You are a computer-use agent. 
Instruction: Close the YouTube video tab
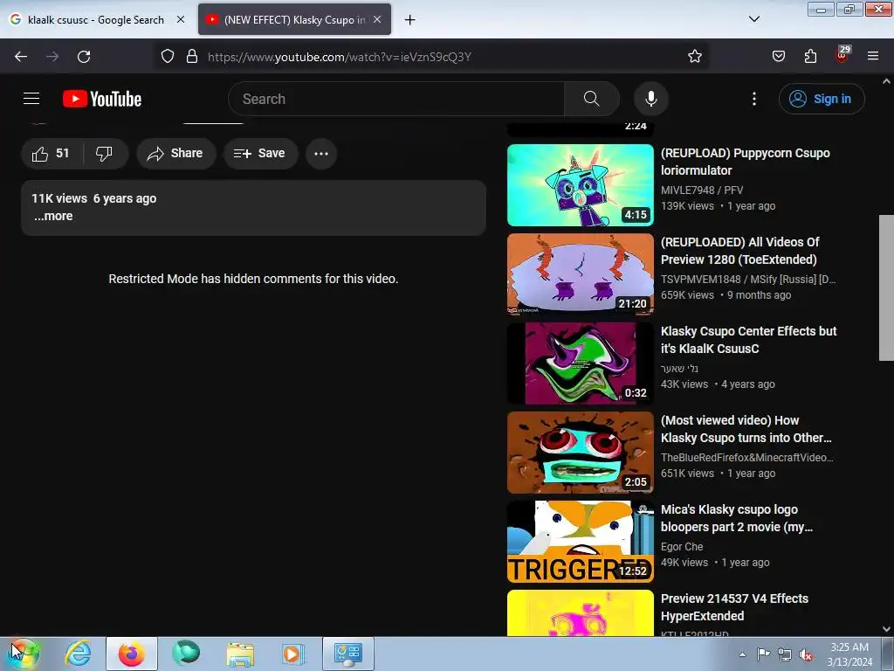click(377, 19)
